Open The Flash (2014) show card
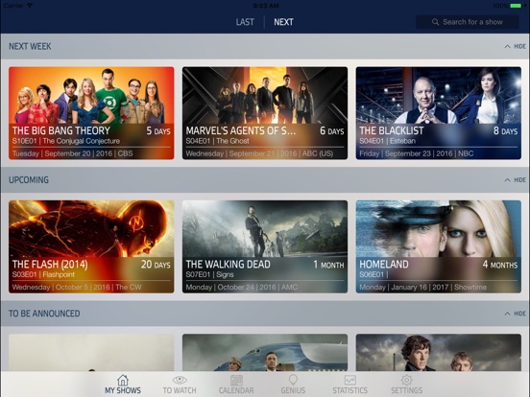The image size is (530, 397). pyautogui.click(x=91, y=246)
